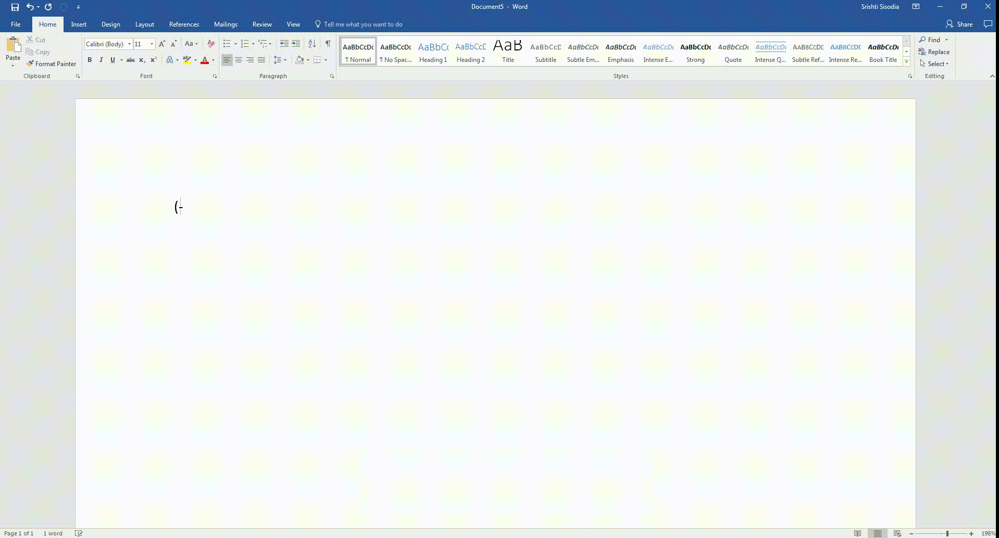
Task: Open the font color dropdown arrow
Action: click(x=213, y=60)
